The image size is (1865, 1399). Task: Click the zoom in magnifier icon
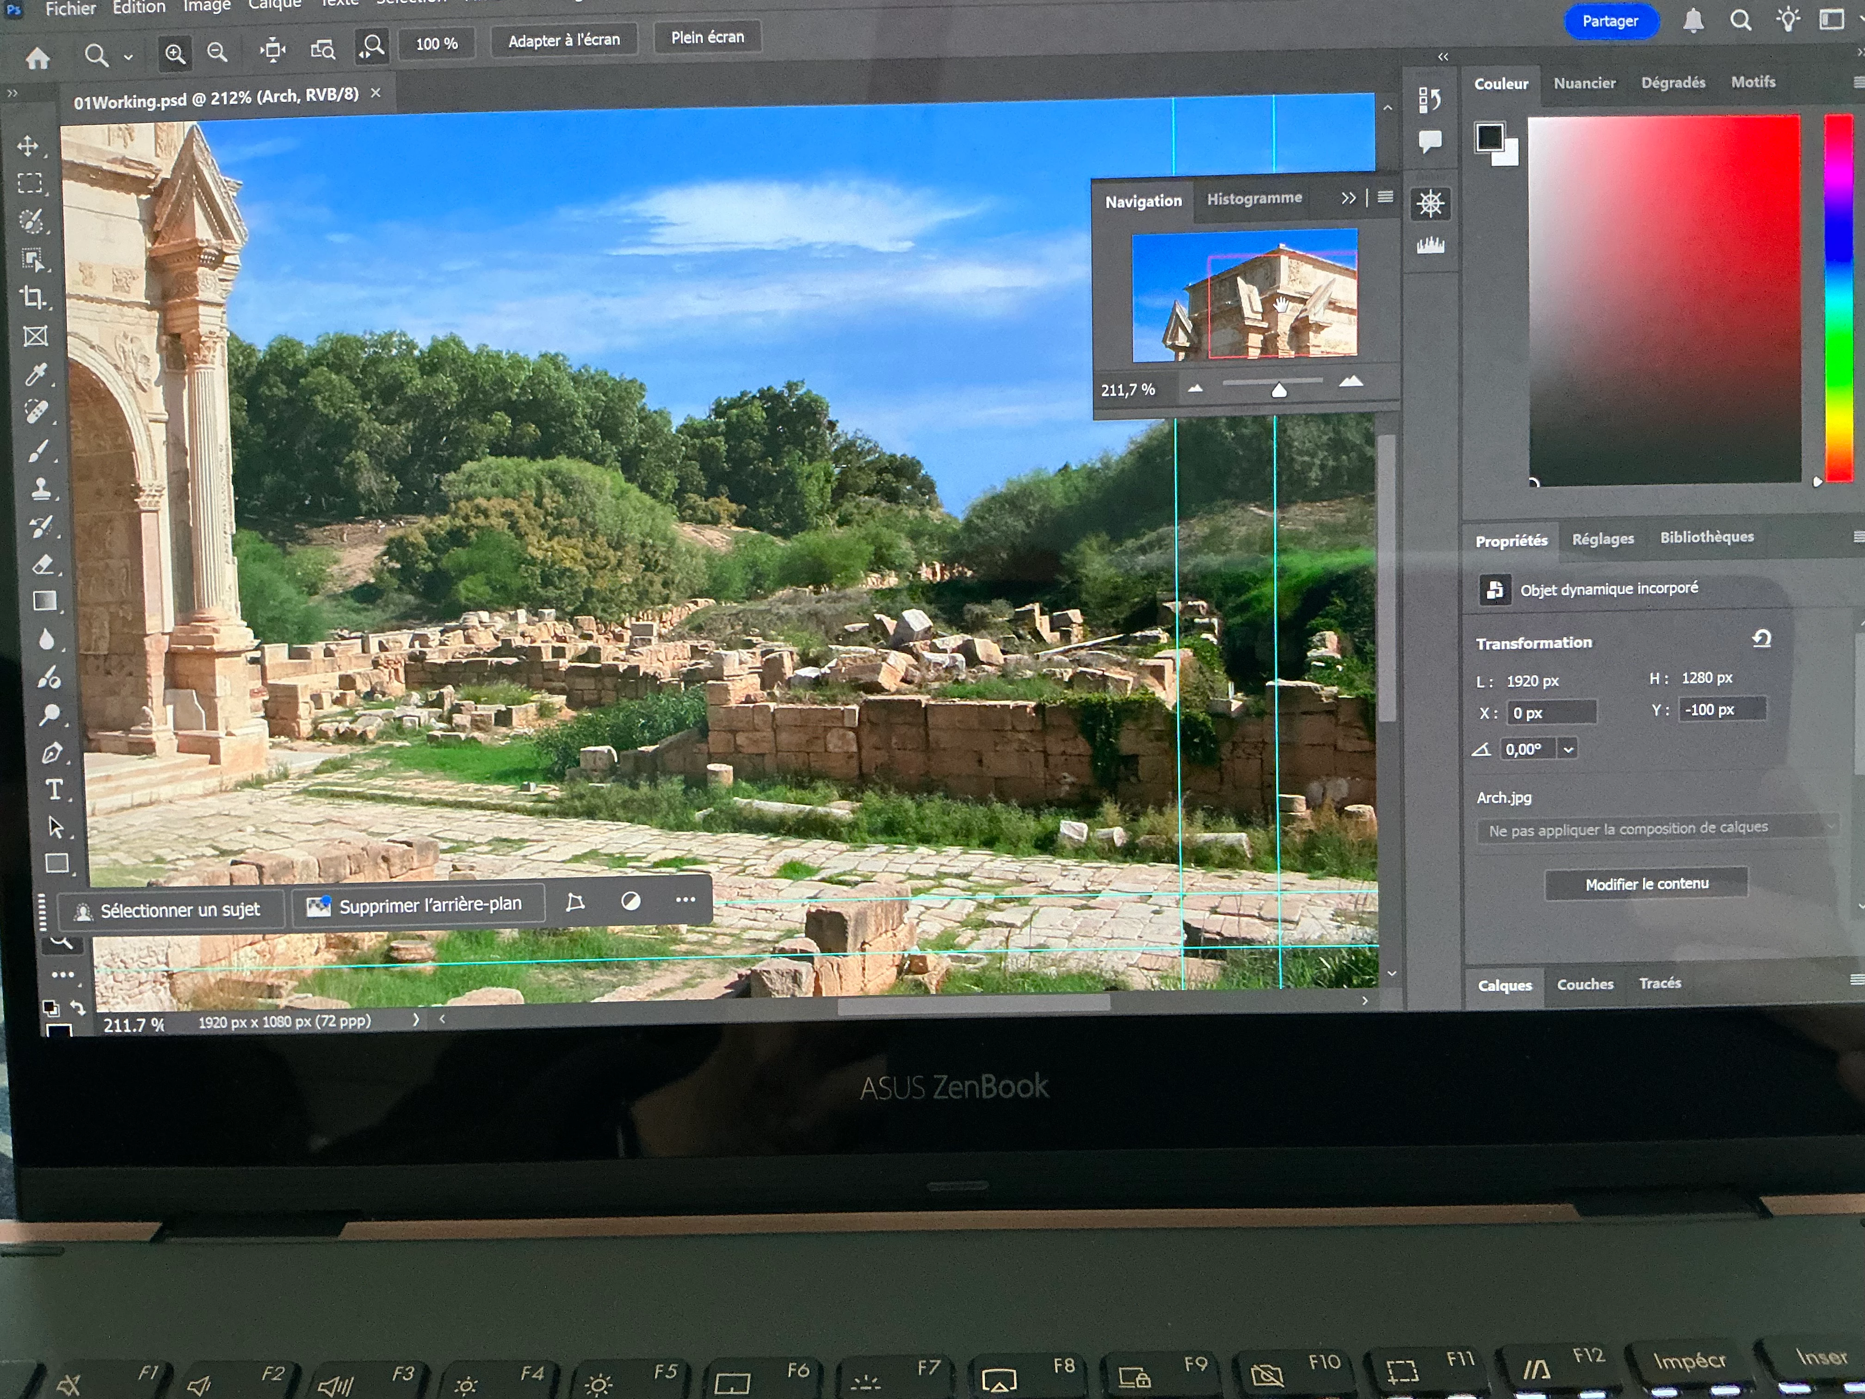174,54
